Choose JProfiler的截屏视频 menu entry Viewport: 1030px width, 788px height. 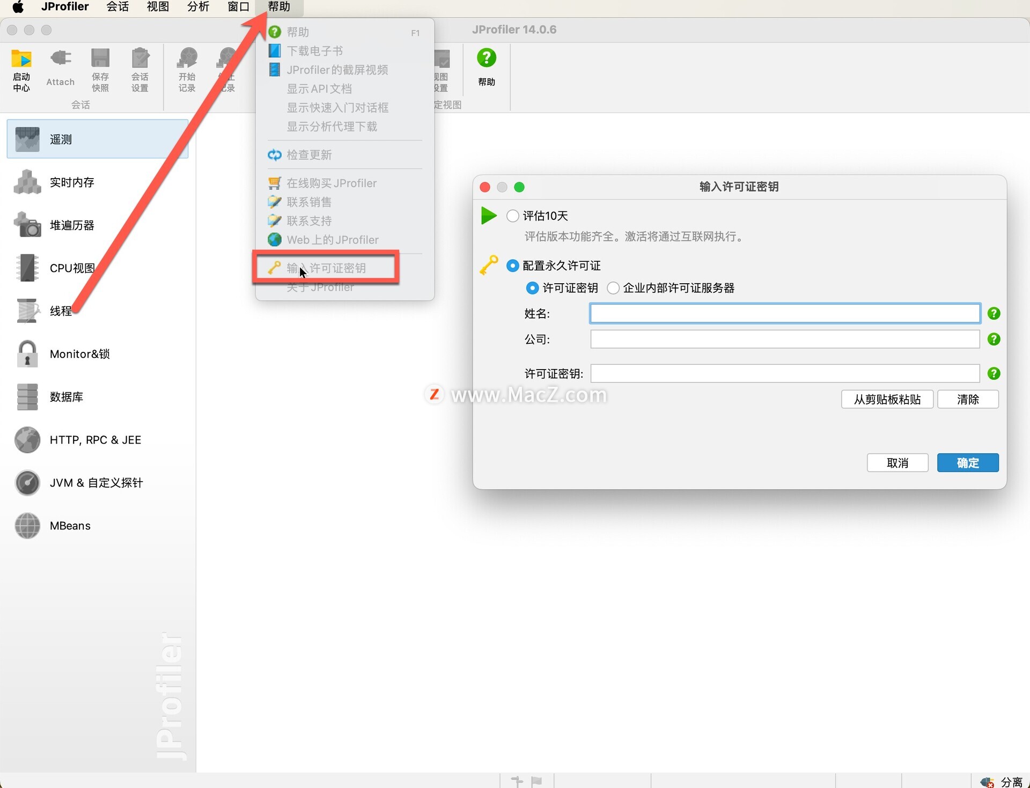[344, 70]
